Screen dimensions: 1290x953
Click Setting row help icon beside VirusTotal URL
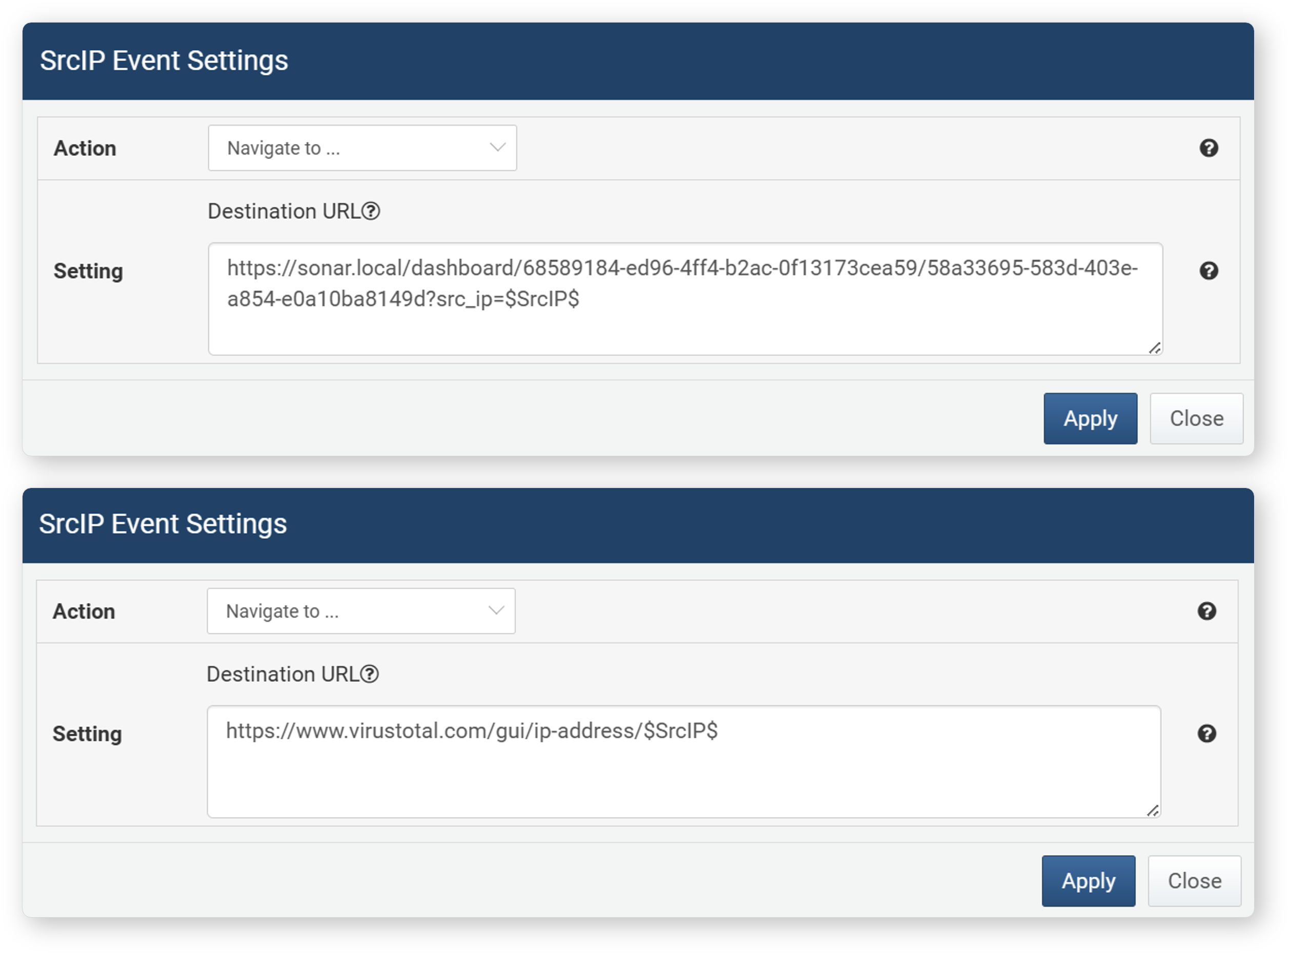(1207, 733)
